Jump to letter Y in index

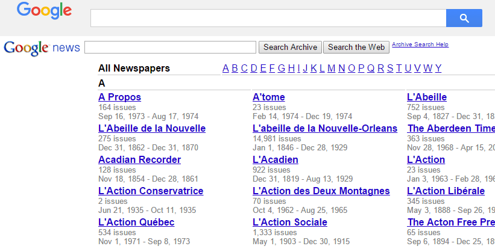(438, 69)
